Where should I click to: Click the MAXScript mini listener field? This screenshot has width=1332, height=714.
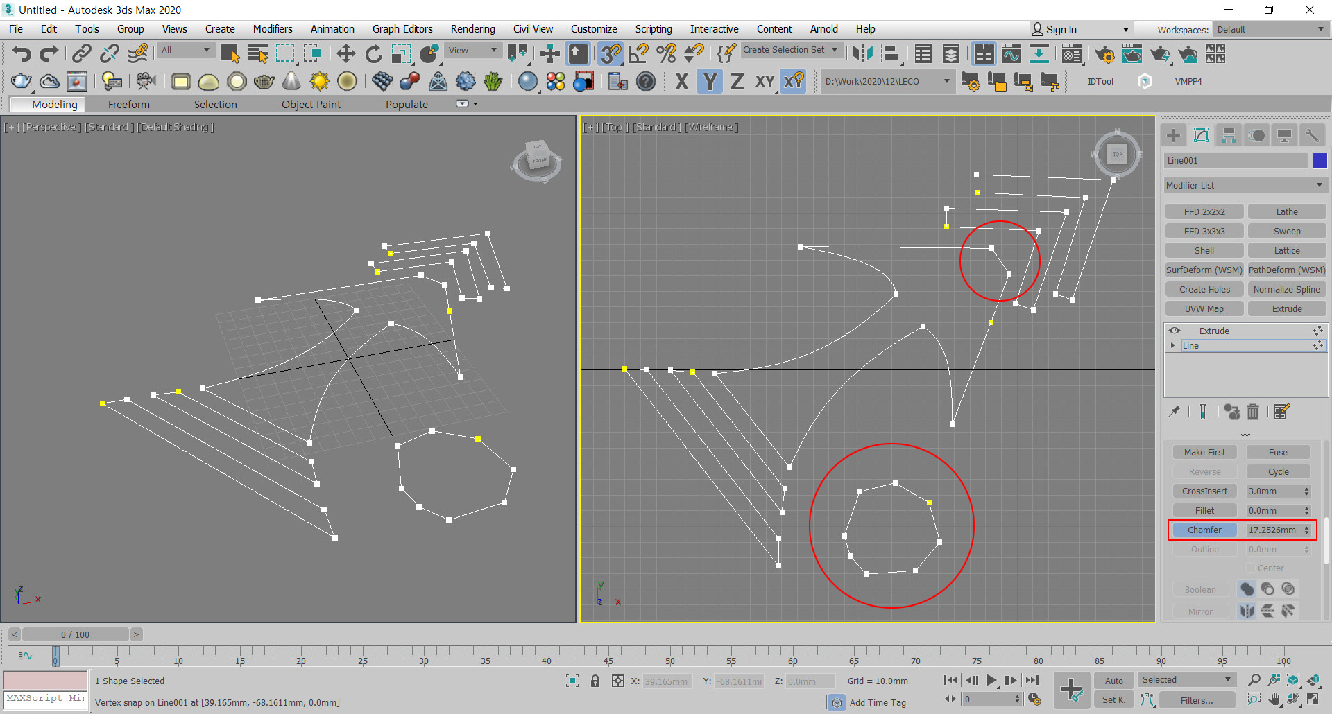(46, 699)
